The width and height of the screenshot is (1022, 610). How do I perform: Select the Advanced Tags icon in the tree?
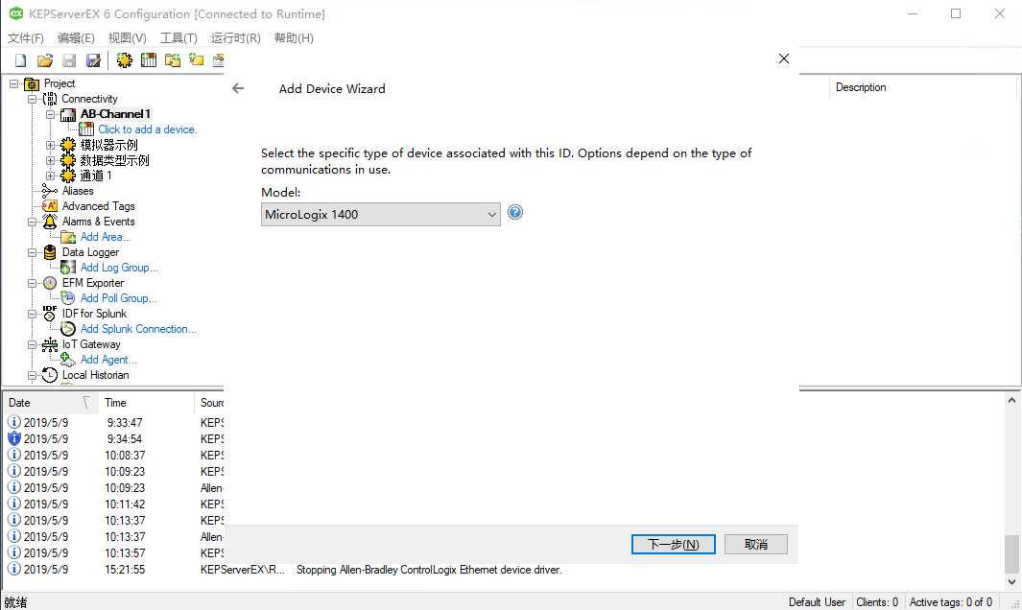[x=50, y=206]
